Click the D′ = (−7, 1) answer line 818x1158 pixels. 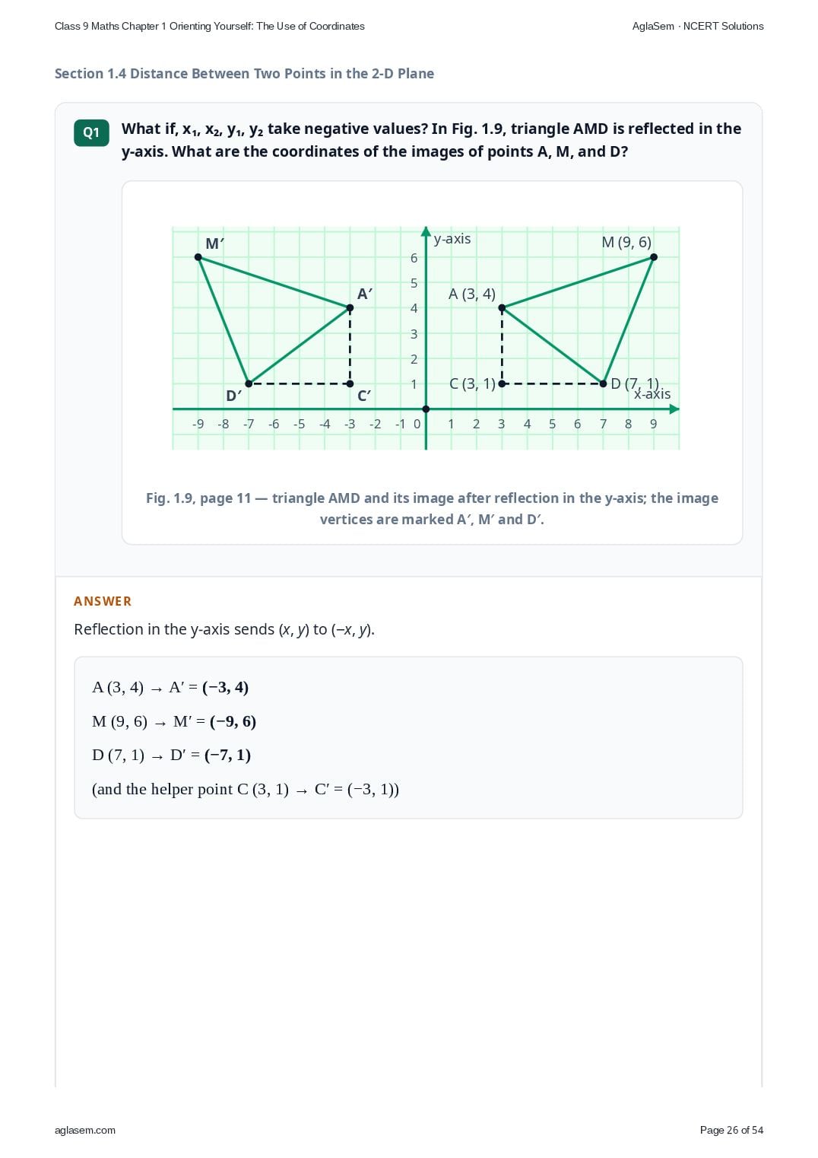pyautogui.click(x=171, y=755)
